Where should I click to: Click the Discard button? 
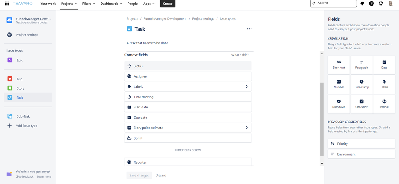point(161,175)
